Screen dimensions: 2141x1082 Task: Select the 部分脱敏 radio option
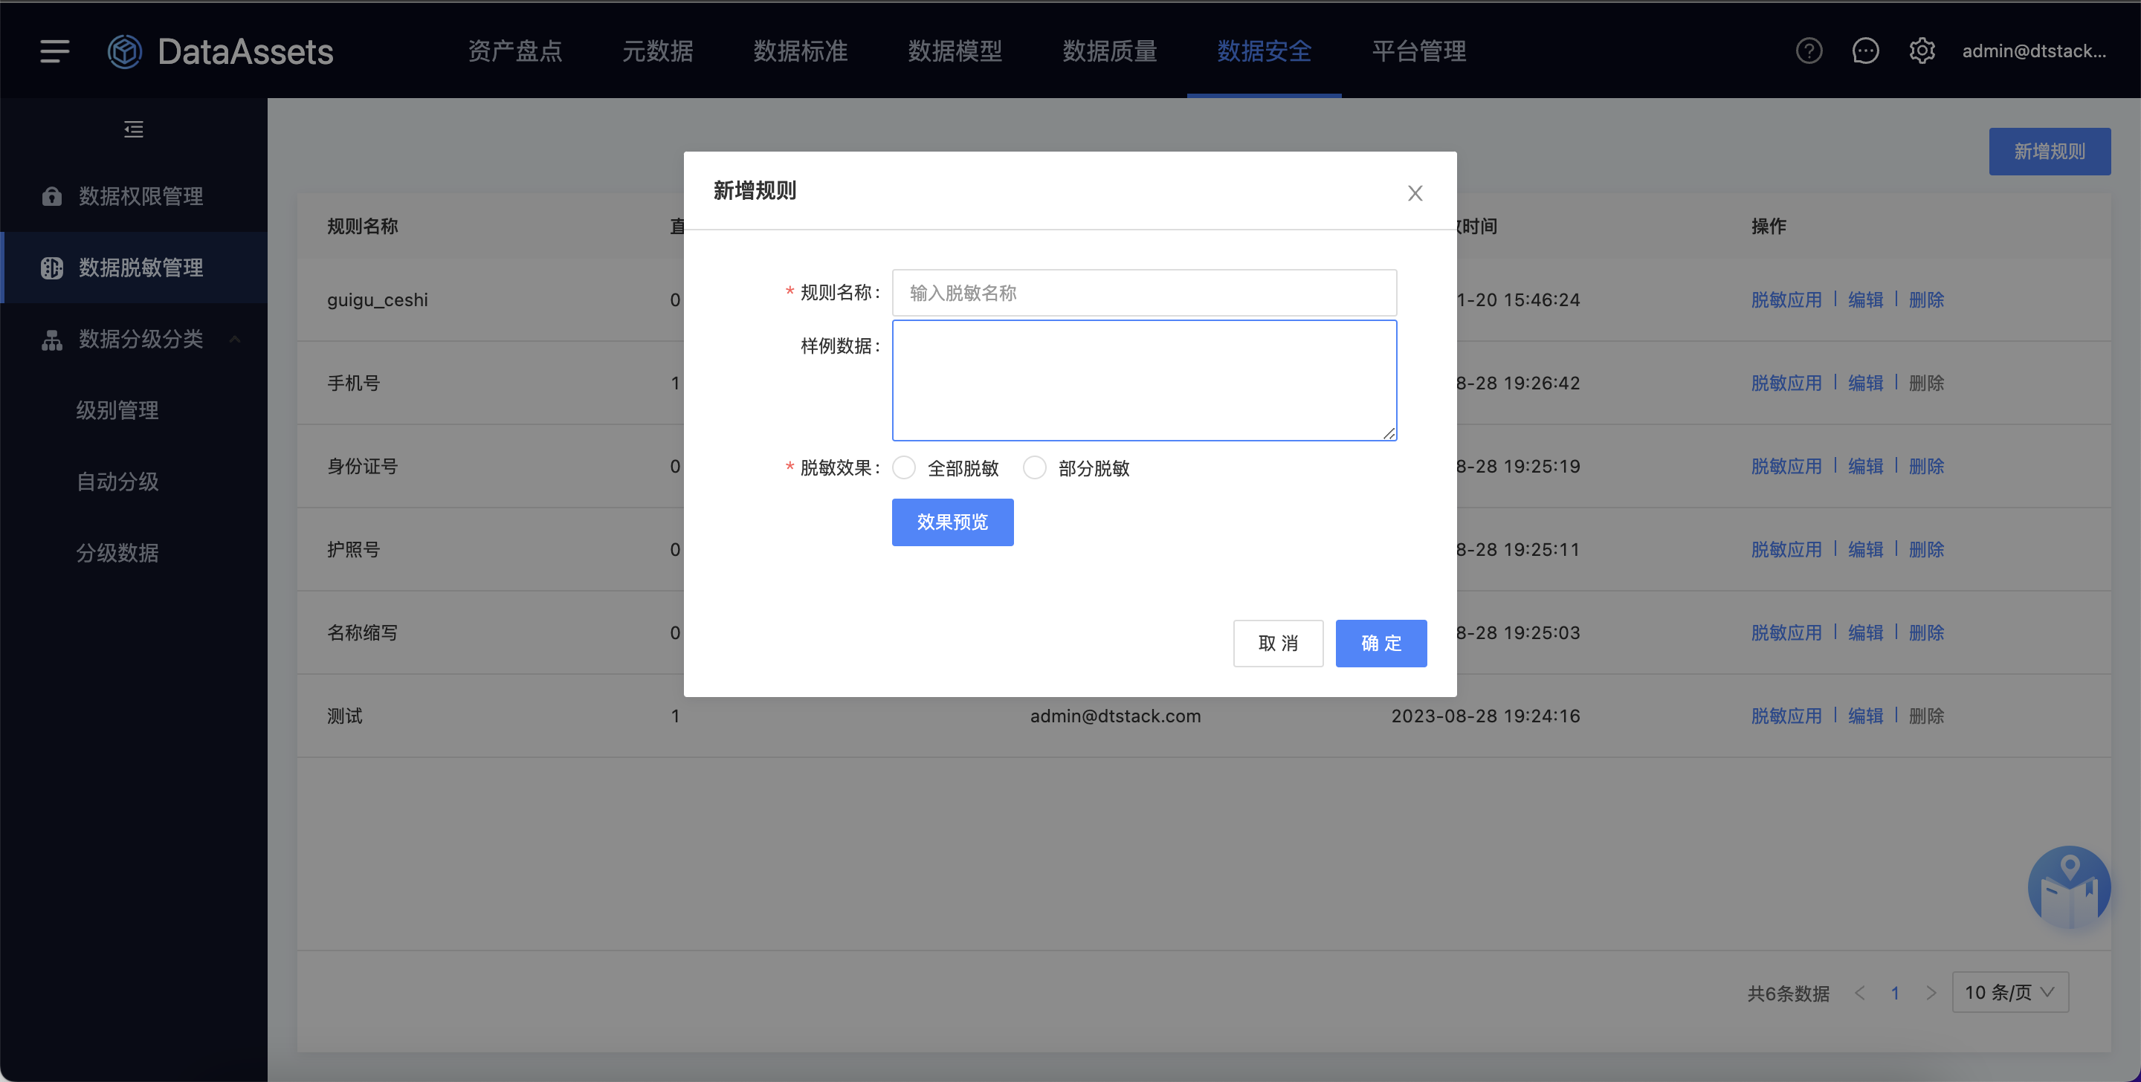[1035, 468]
